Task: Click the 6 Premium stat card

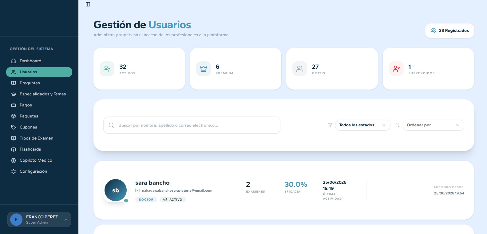Action: click(x=236, y=69)
